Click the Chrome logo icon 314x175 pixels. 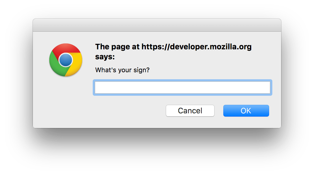click(x=66, y=60)
